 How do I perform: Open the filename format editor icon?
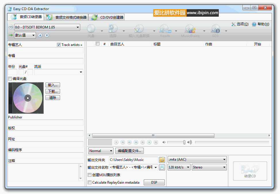(x=162, y=167)
